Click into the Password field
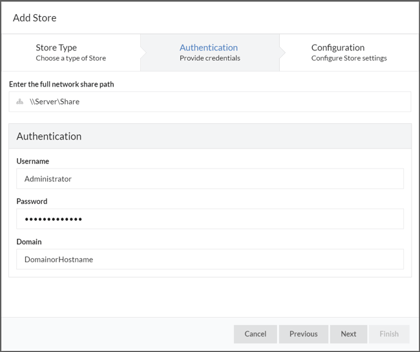The height and width of the screenshot is (352, 420). click(210, 219)
